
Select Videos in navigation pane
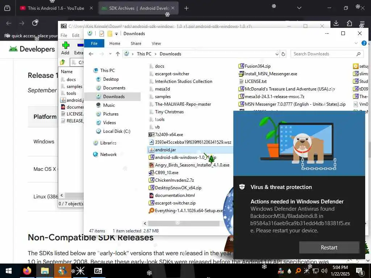pos(109,123)
